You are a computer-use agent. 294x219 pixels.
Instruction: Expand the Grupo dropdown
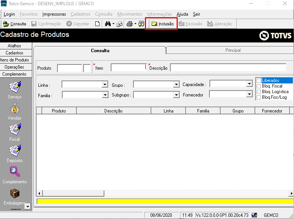pyautogui.click(x=176, y=85)
